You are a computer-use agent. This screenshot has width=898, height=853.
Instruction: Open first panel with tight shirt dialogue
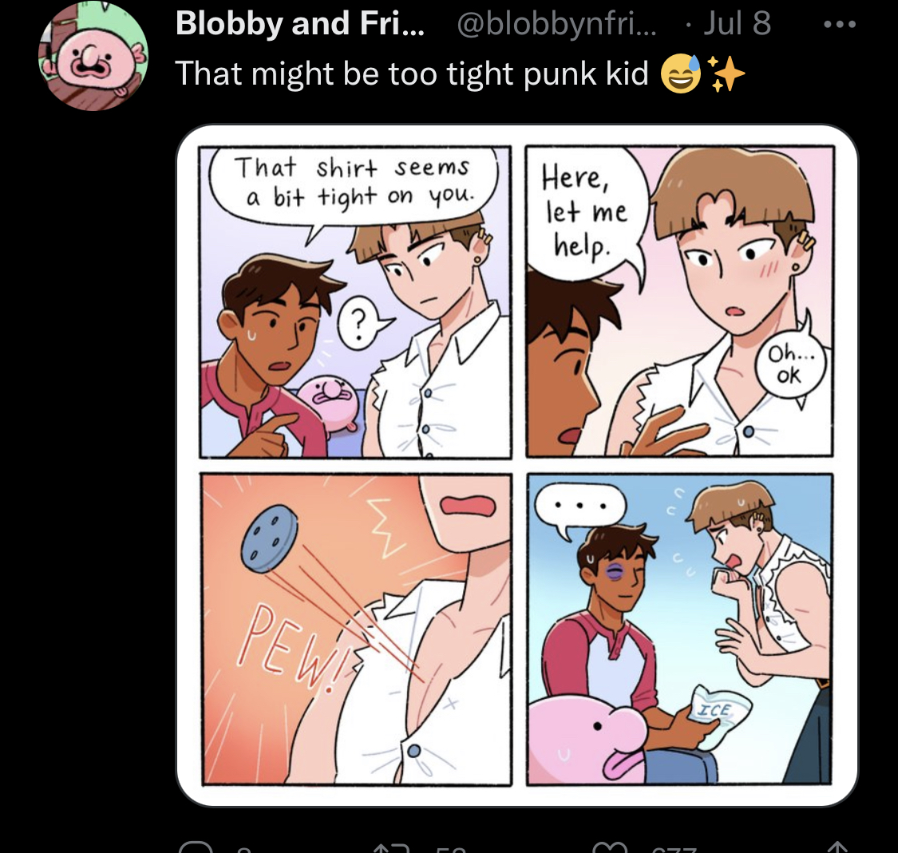click(x=356, y=302)
